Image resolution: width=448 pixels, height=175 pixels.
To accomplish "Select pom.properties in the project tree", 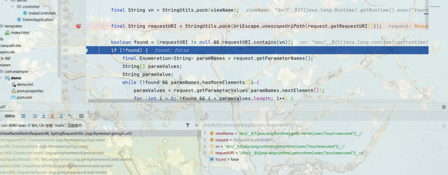I will [x=30, y=91].
